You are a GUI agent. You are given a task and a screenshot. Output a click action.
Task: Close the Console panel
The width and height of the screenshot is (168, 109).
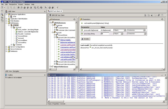point(165,75)
